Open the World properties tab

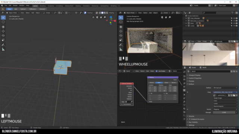click(184, 90)
